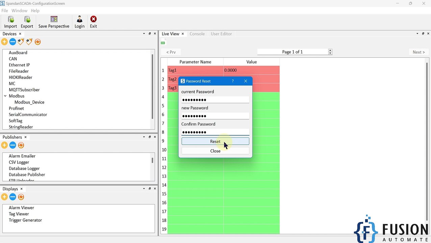The height and width of the screenshot is (243, 431).
Task: Adjust the page number stepper arrows
Action: [330, 52]
